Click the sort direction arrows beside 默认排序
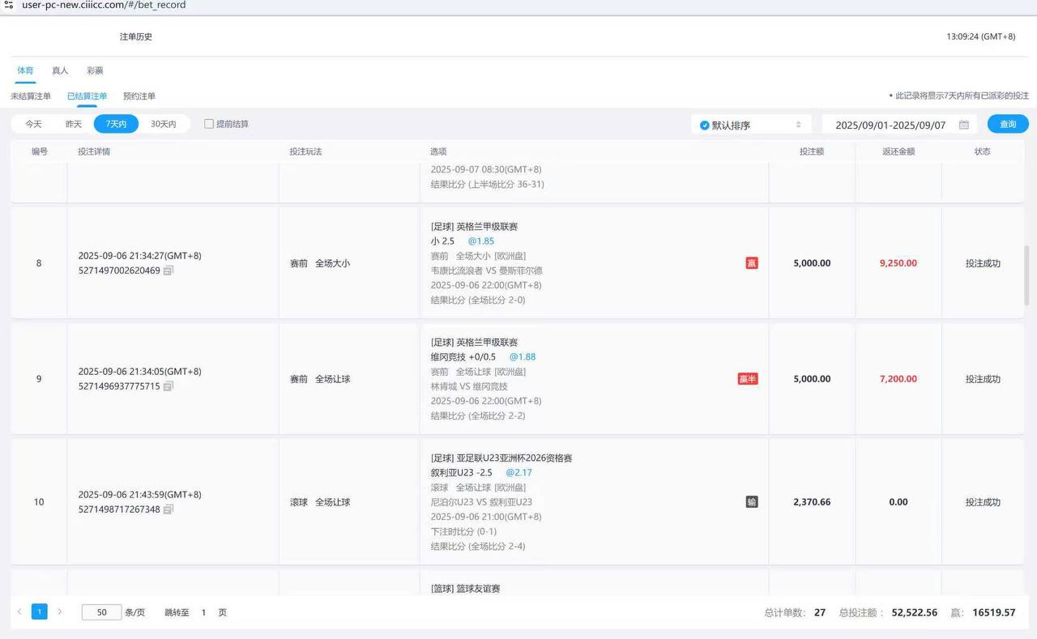1037x639 pixels. [x=799, y=124]
